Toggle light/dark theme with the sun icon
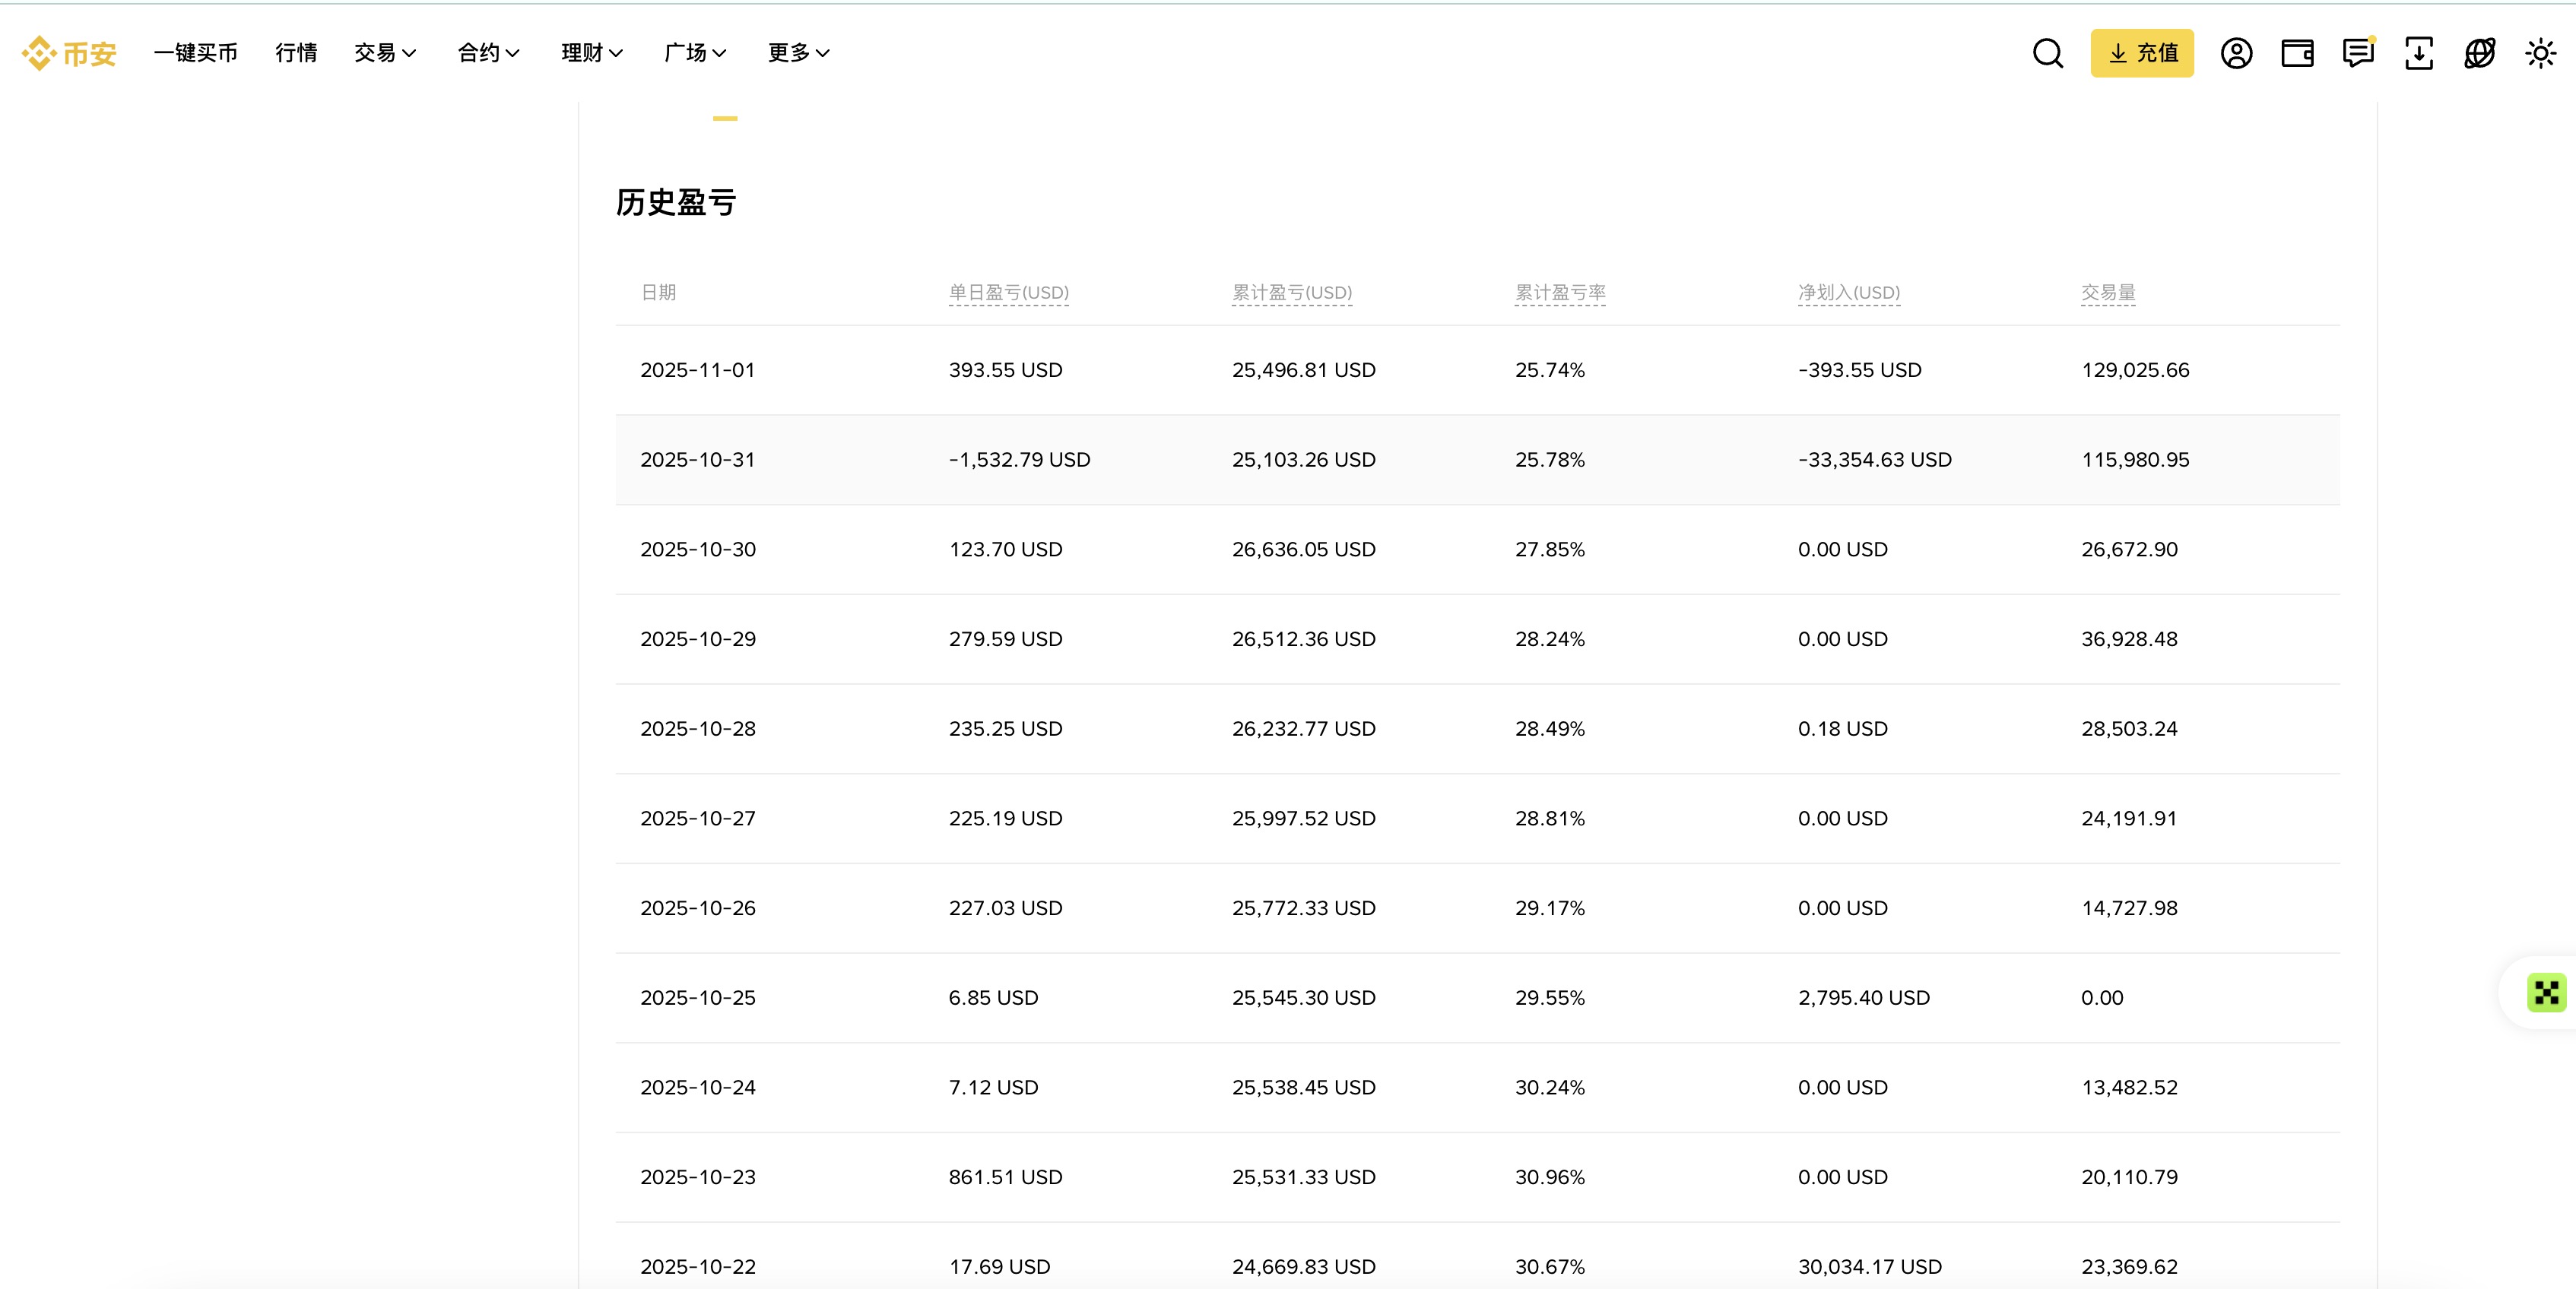The height and width of the screenshot is (1289, 2576). 2541,53
